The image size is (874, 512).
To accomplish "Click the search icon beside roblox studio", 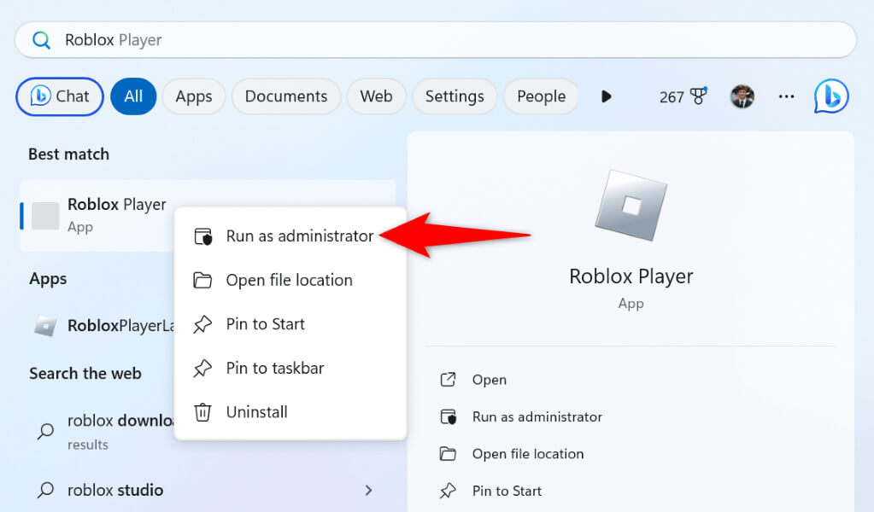I will pyautogui.click(x=45, y=490).
